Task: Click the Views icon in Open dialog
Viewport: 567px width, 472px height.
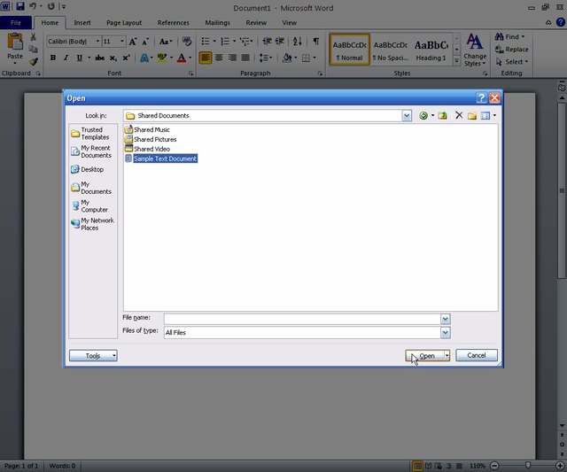Action: click(485, 116)
